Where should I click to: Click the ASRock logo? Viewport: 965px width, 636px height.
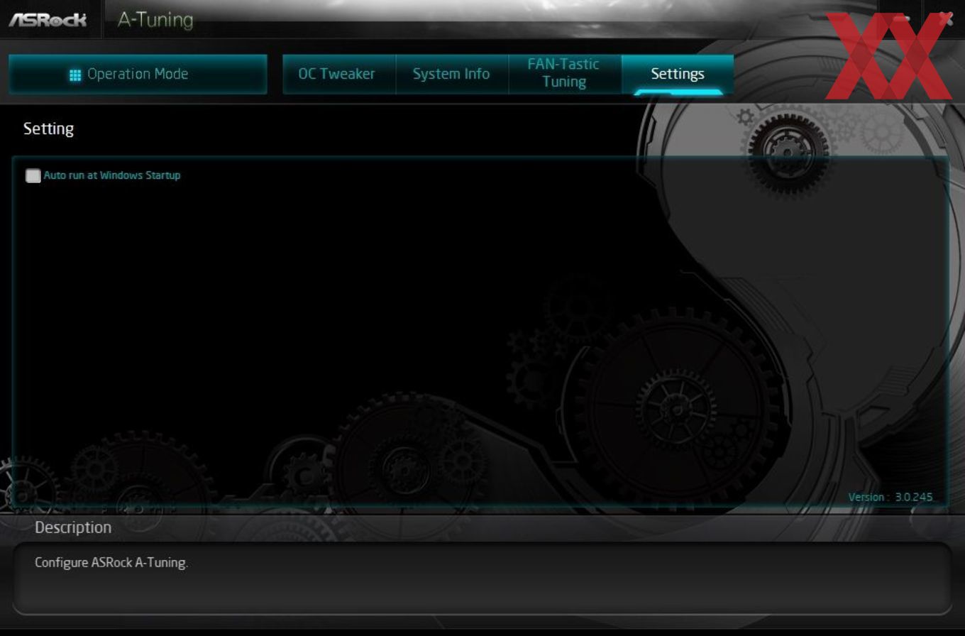48,19
